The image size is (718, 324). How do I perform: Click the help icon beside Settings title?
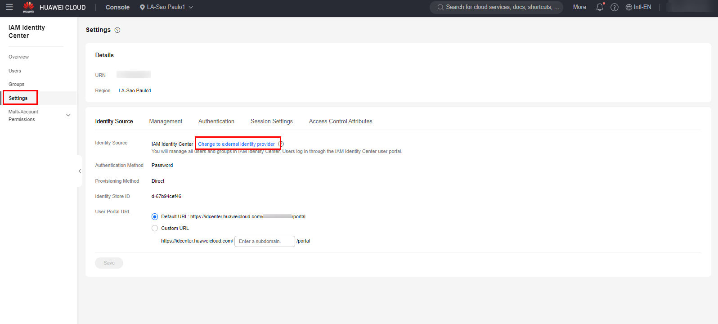117,30
